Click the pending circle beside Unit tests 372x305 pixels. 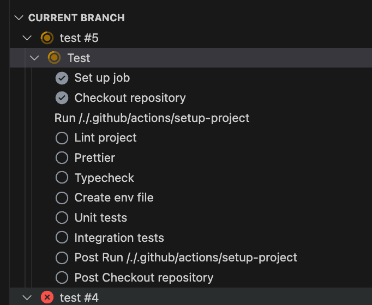(x=62, y=218)
